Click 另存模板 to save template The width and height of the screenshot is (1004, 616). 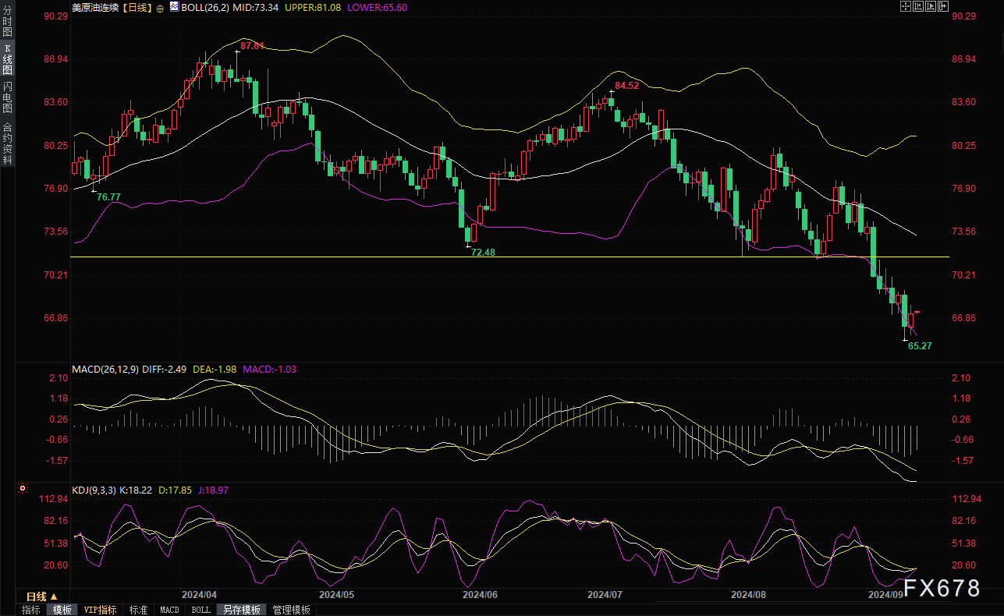coord(241,610)
